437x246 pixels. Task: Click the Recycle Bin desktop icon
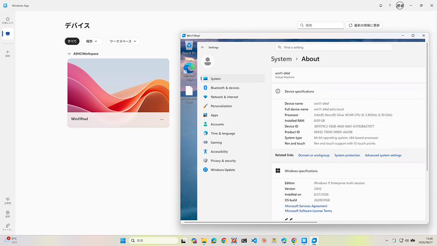pos(189,47)
